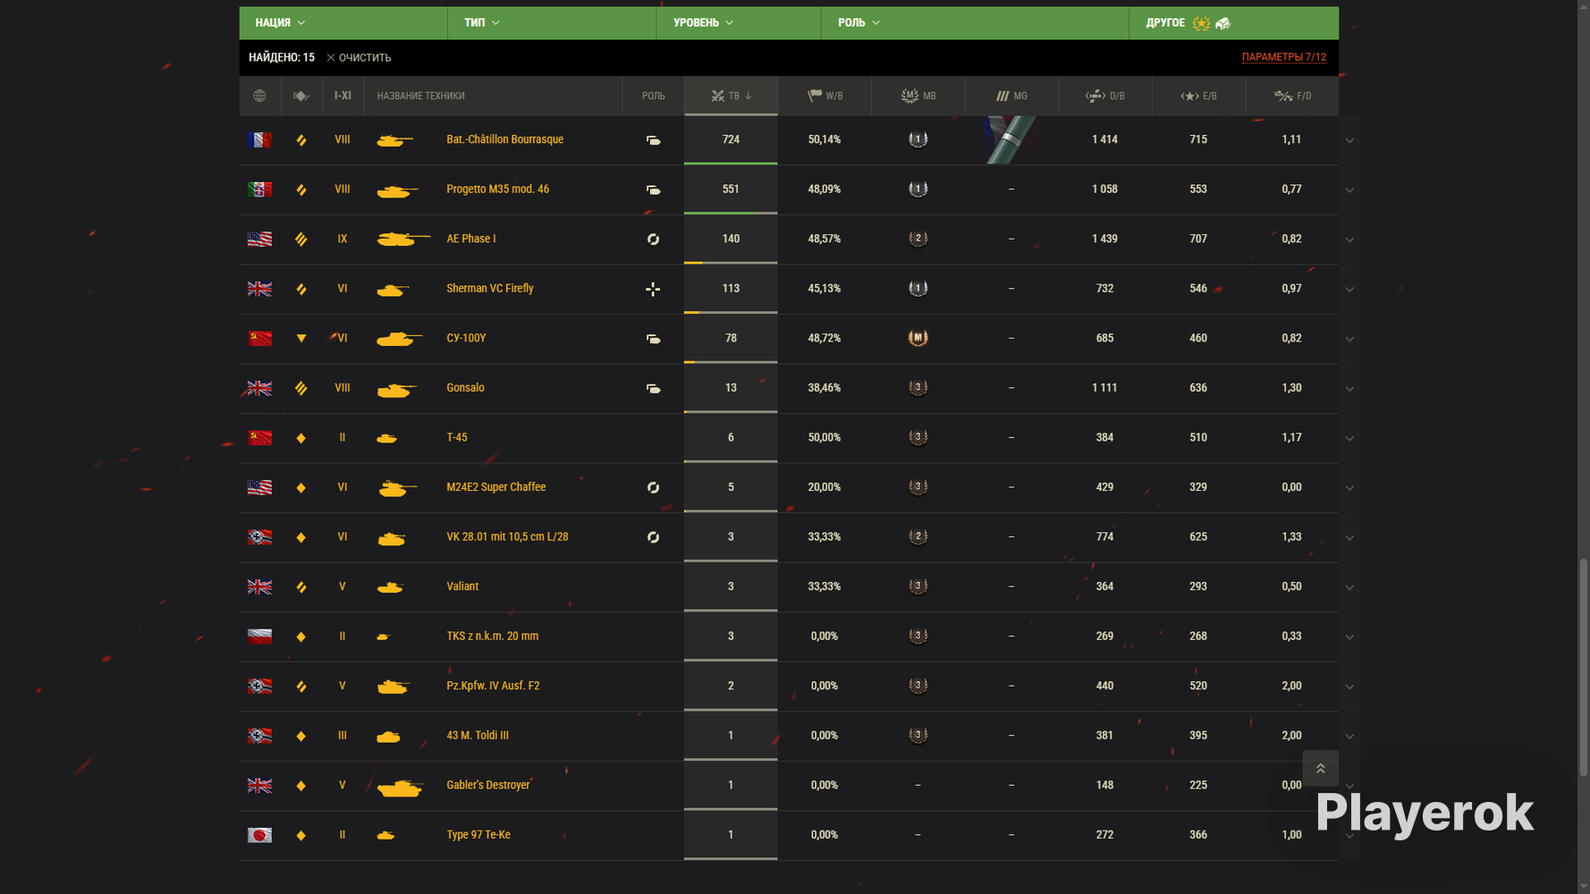This screenshot has height=894, width=1590.
Task: Clear filters with ОЧИСТИТЬ
Action: coord(359,57)
